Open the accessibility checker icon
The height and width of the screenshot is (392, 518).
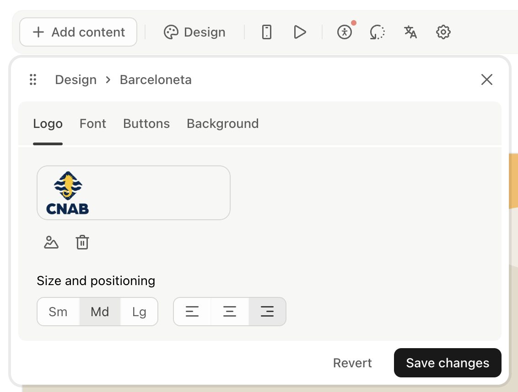[x=345, y=32]
